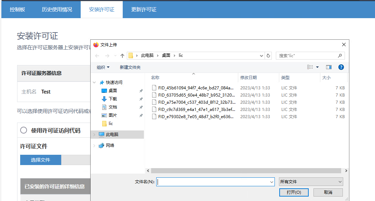
Task: Switch to the 更新许可证 tab
Action: click(144, 10)
